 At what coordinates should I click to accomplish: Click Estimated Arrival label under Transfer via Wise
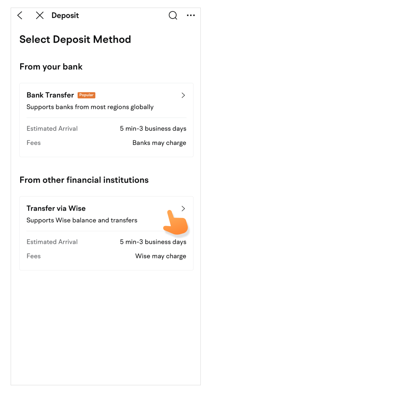pos(52,242)
